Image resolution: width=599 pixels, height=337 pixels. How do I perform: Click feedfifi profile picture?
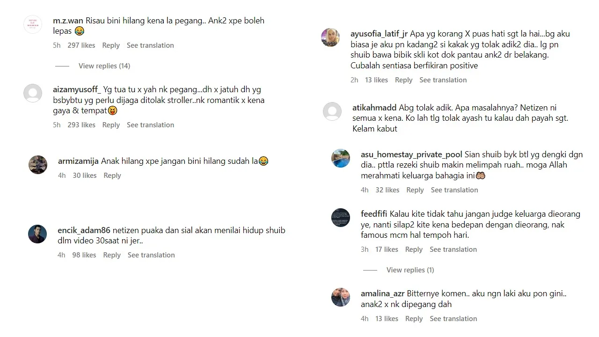[341, 218]
